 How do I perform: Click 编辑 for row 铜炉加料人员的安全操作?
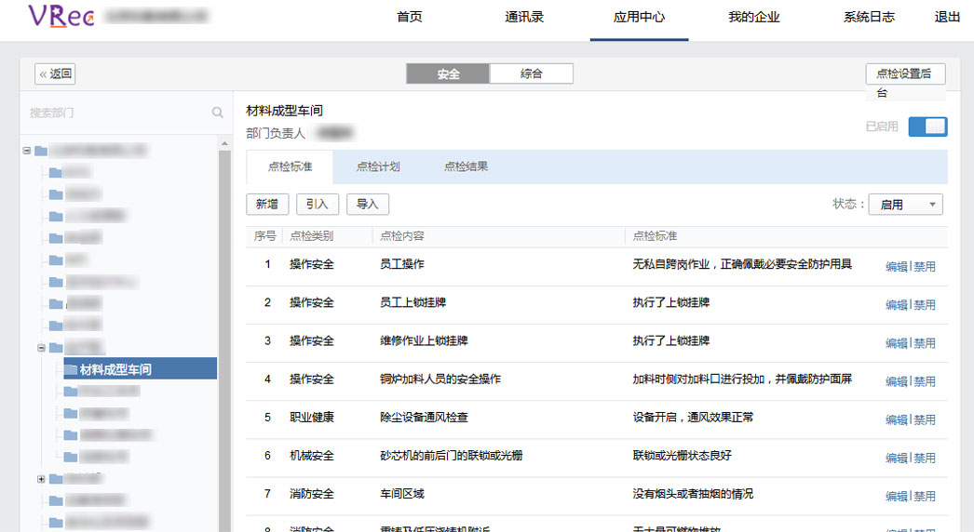click(x=897, y=381)
